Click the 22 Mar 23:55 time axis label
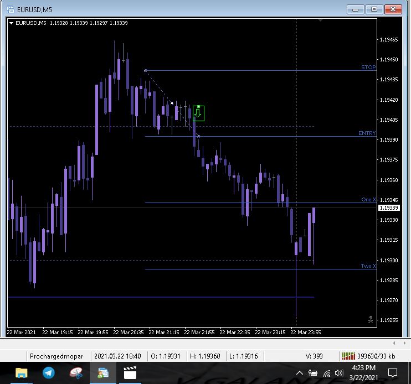This screenshot has width=411, height=384. (306, 332)
